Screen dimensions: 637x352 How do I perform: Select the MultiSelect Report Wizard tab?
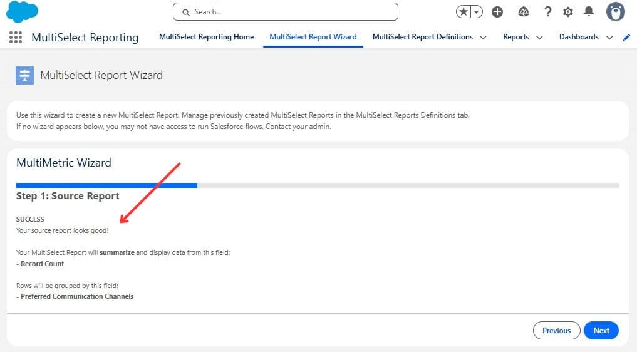tap(313, 37)
